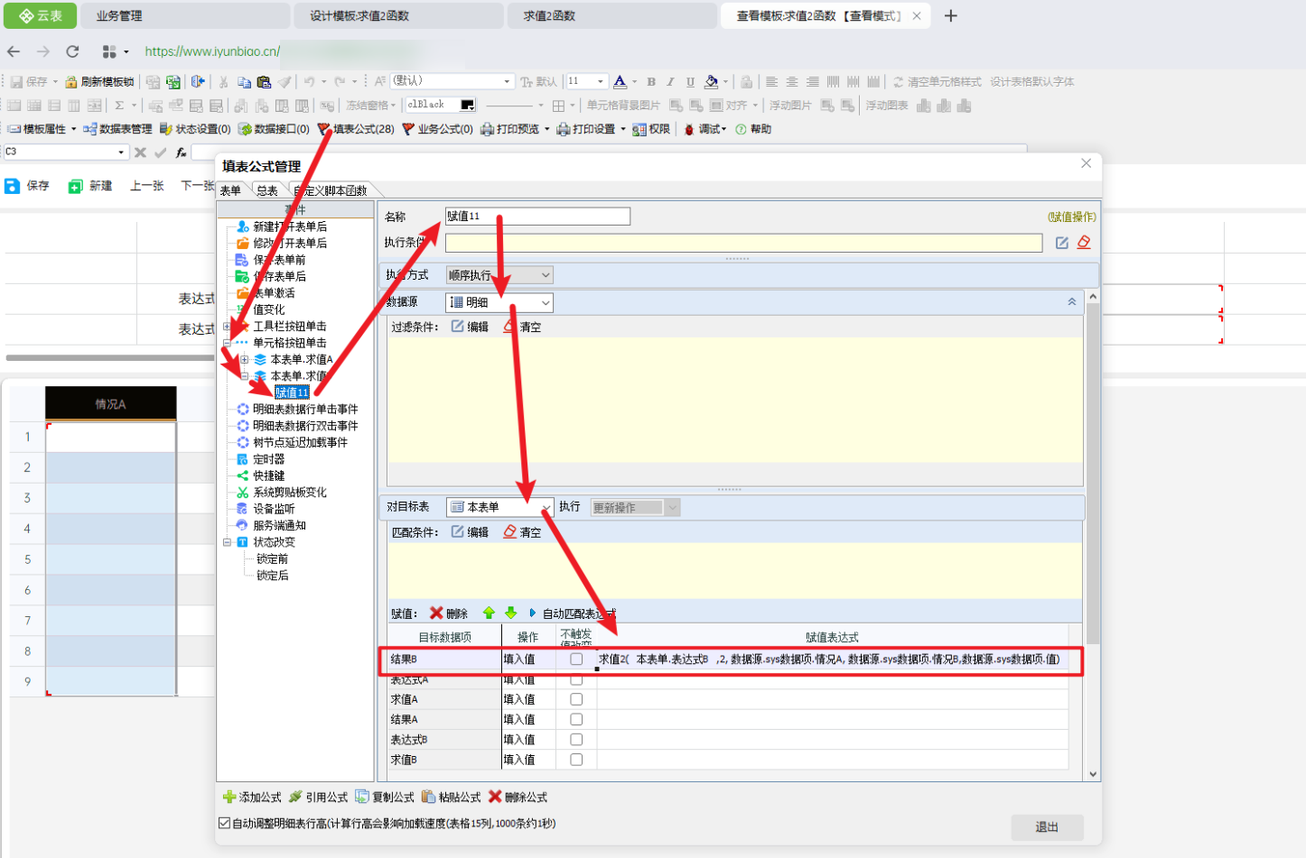Screen dimensions: 1306x858
Task: Click the font color A icon
Action: 620,81
